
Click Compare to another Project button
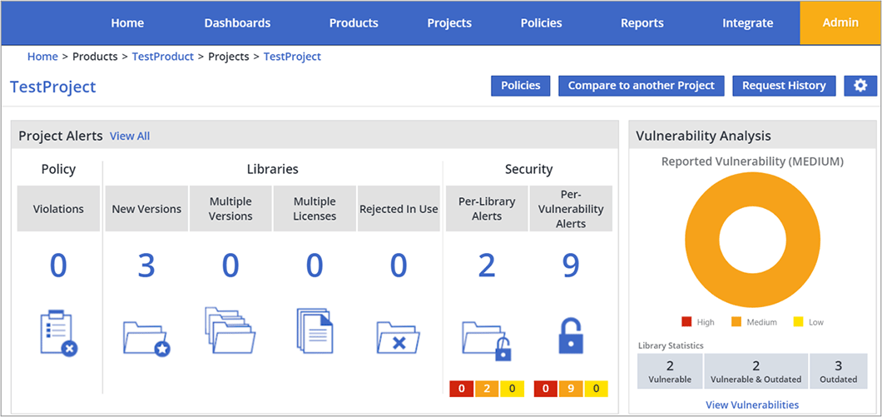641,86
